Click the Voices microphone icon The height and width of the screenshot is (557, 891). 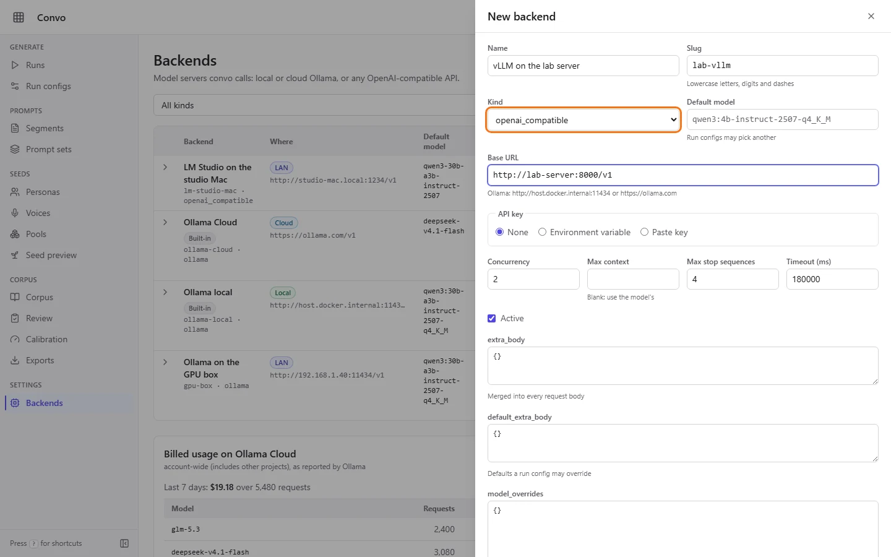pos(15,213)
